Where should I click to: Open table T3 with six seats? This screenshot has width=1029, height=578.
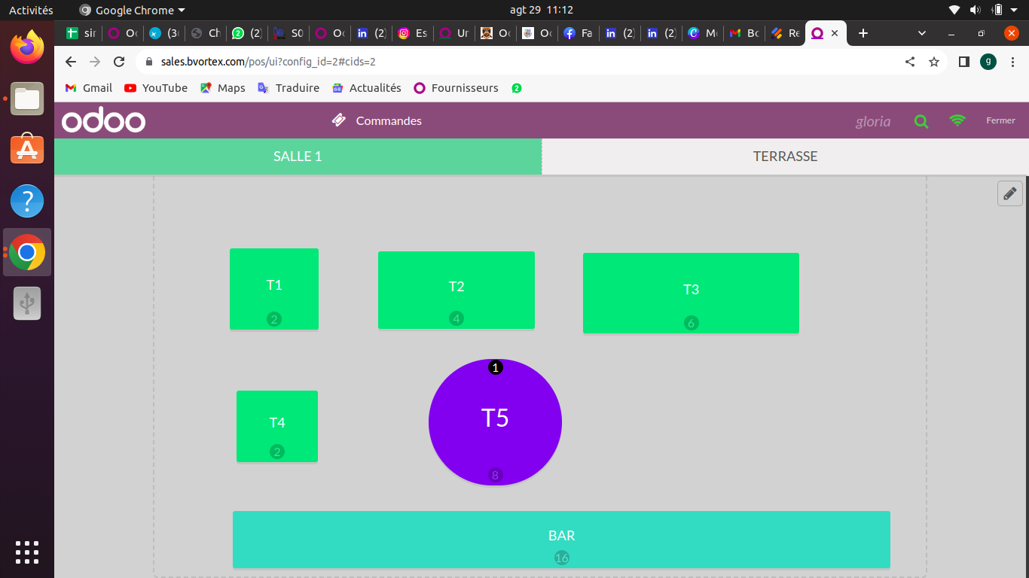(x=691, y=293)
